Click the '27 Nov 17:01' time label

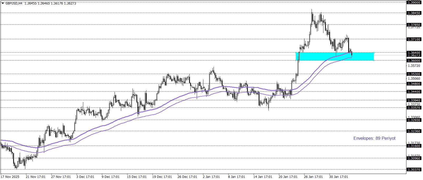(x=61, y=177)
